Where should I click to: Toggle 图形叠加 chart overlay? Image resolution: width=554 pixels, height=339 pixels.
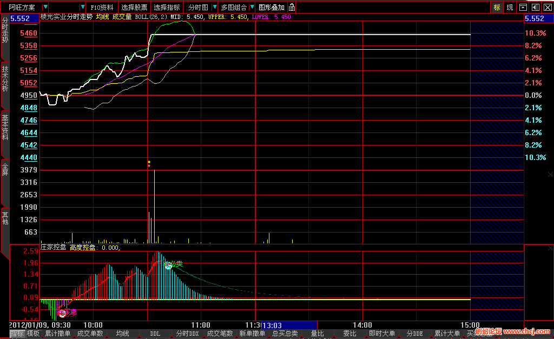(x=271, y=8)
